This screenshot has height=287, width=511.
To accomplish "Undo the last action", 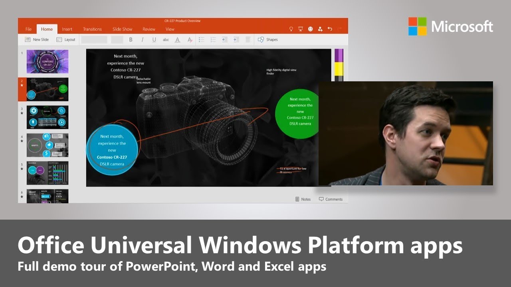I will [x=330, y=29].
